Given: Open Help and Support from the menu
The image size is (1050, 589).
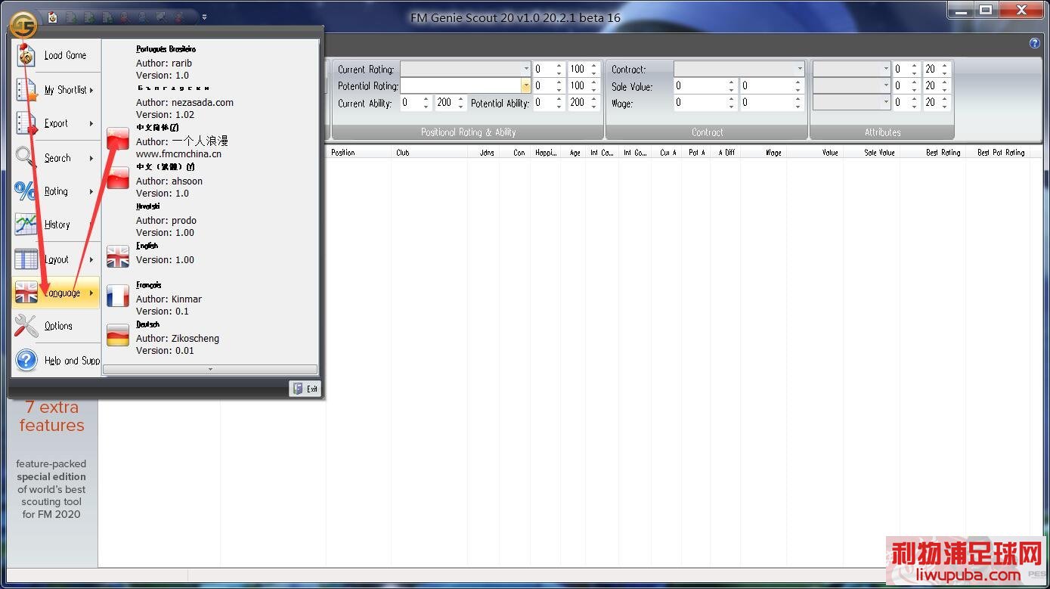Looking at the screenshot, I should coord(57,361).
